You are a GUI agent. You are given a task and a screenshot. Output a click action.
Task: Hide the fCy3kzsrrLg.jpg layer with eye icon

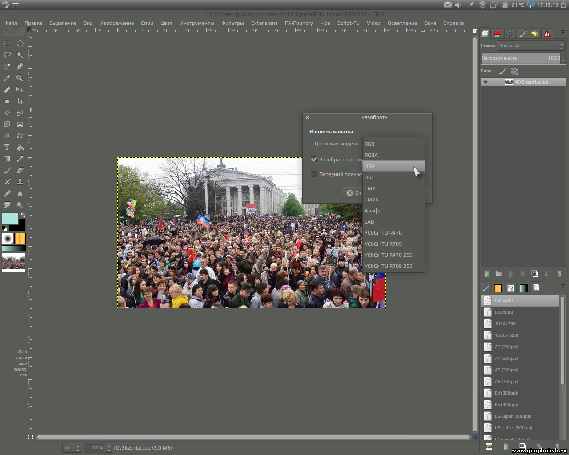(485, 82)
